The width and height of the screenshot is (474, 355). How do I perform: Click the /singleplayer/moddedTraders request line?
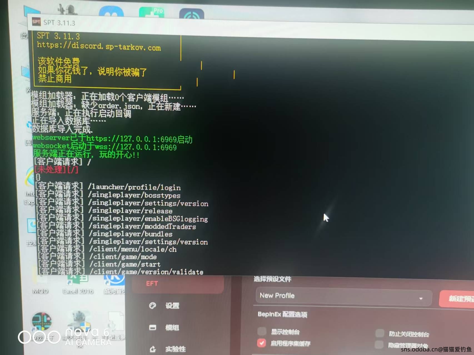pyautogui.click(x=116, y=226)
